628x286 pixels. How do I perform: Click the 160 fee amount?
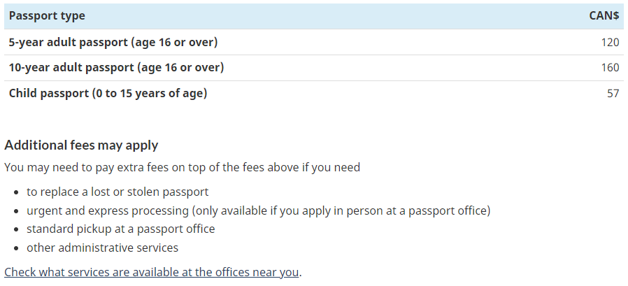pos(610,67)
